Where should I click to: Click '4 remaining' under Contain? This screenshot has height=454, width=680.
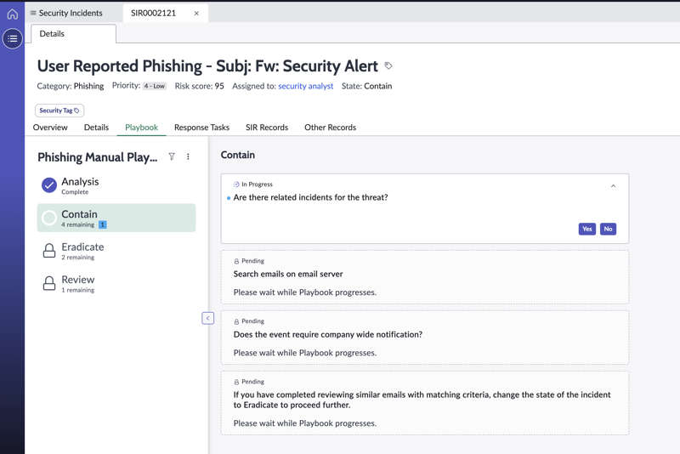pyautogui.click(x=77, y=224)
